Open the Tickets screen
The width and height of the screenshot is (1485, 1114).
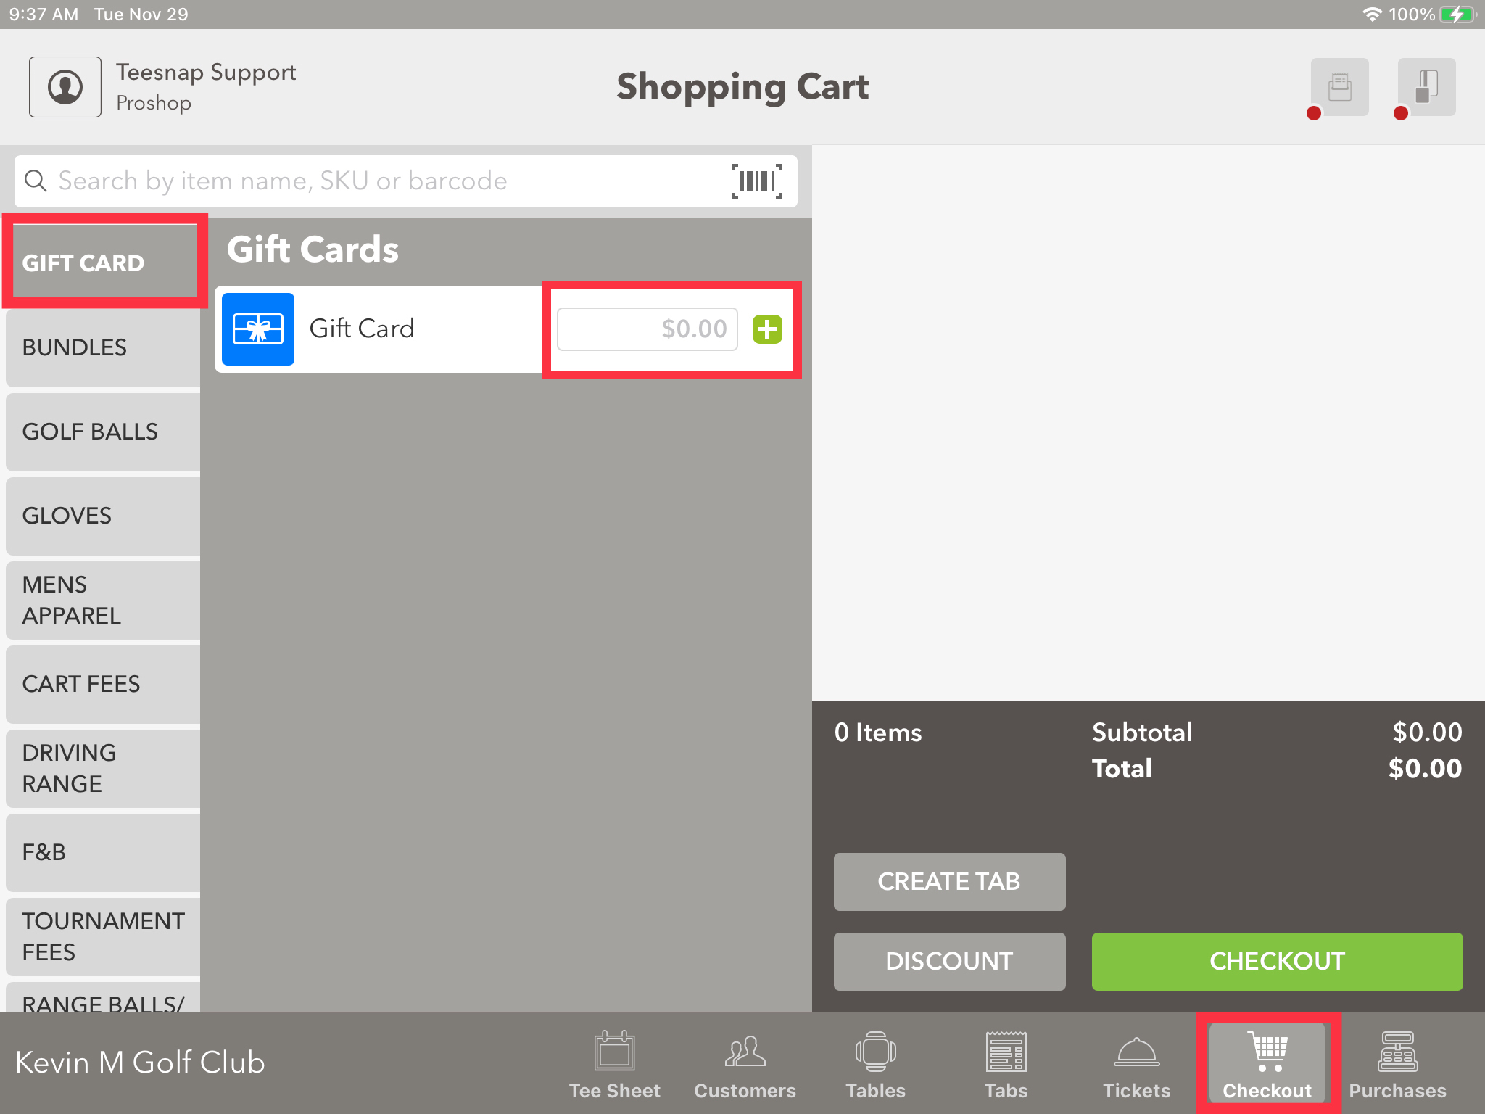point(1136,1063)
